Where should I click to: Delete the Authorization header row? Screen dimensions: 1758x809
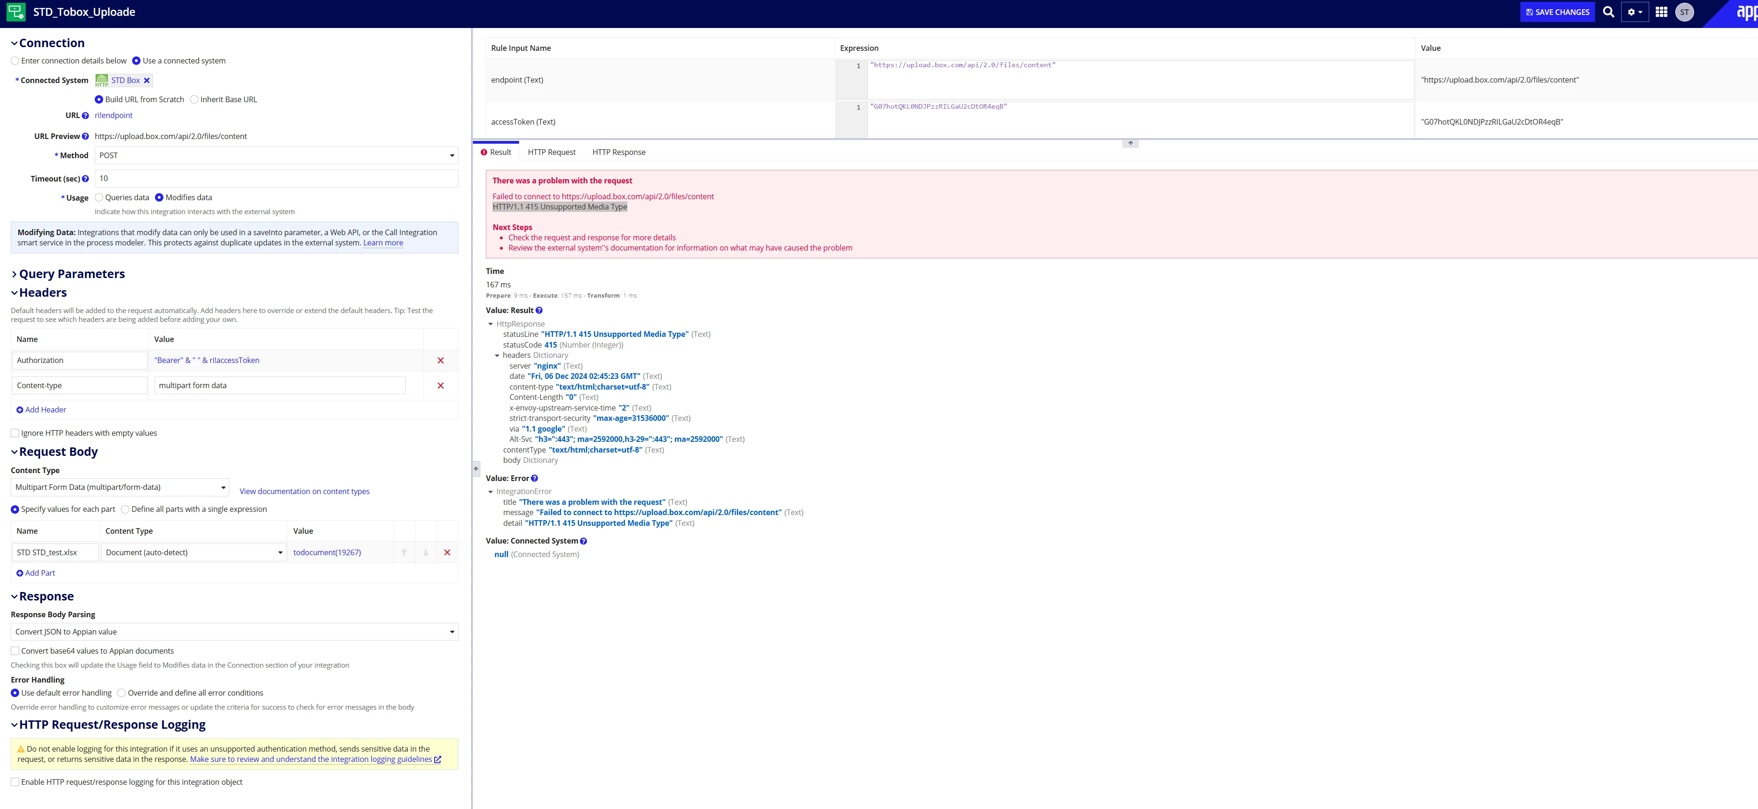pos(440,360)
